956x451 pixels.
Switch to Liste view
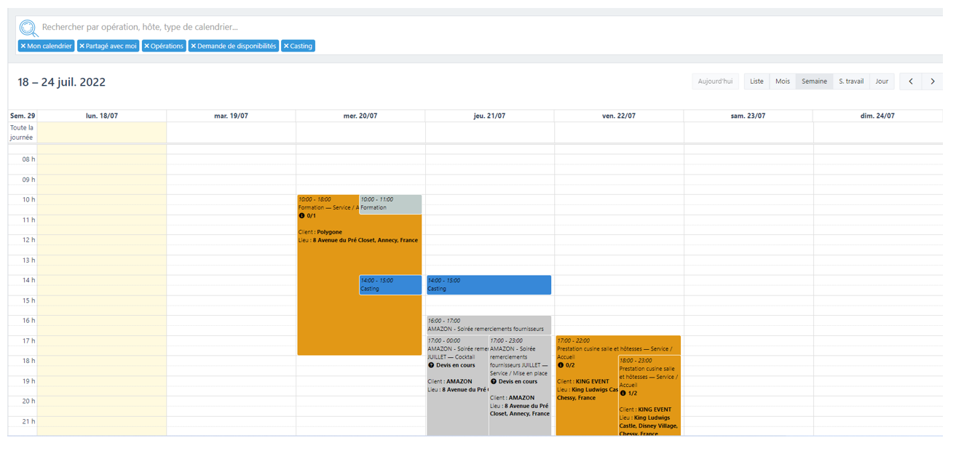756,81
